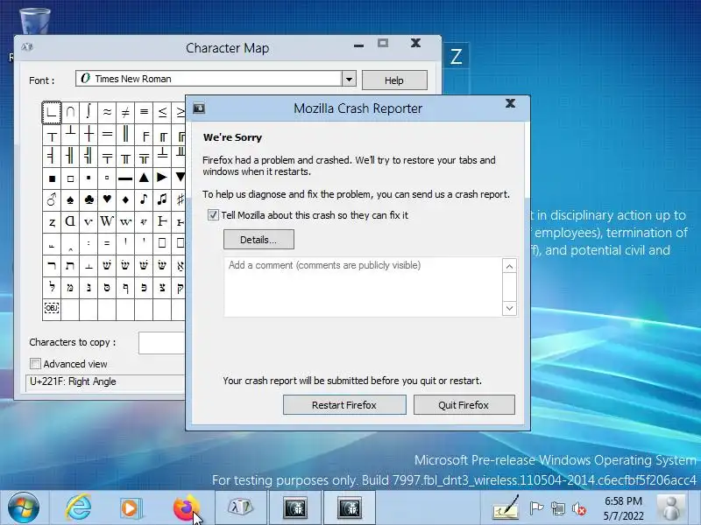Viewport: 701px width, 525px height.
Task: Click the muted volume tray icon
Action: 579,508
